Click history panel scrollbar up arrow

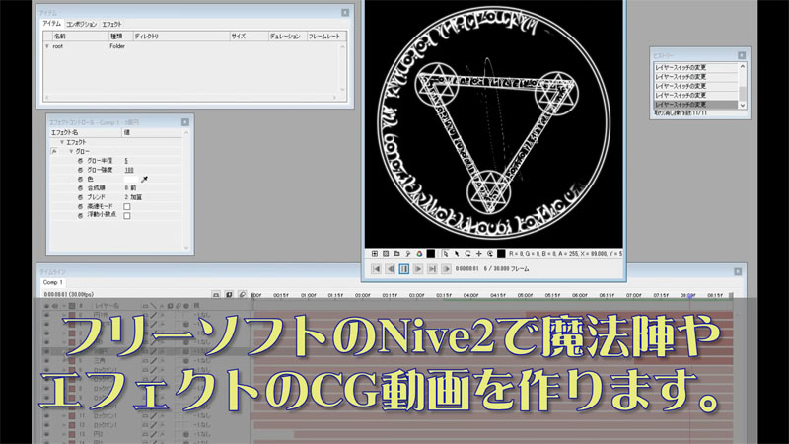pos(743,66)
